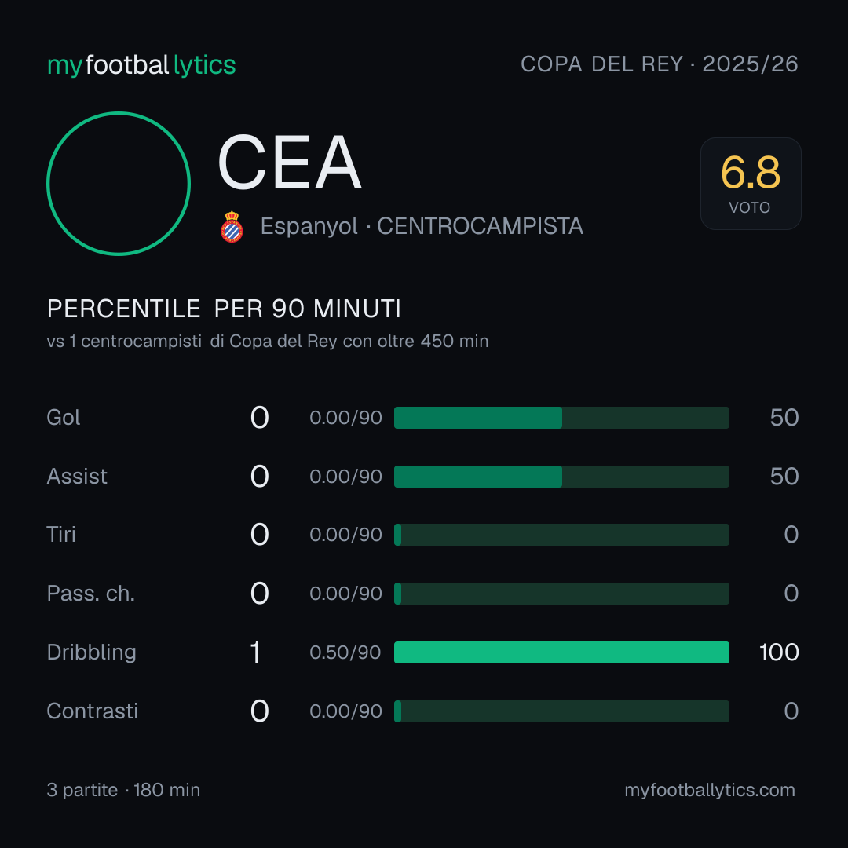Select the CEA player name

pos(289,163)
